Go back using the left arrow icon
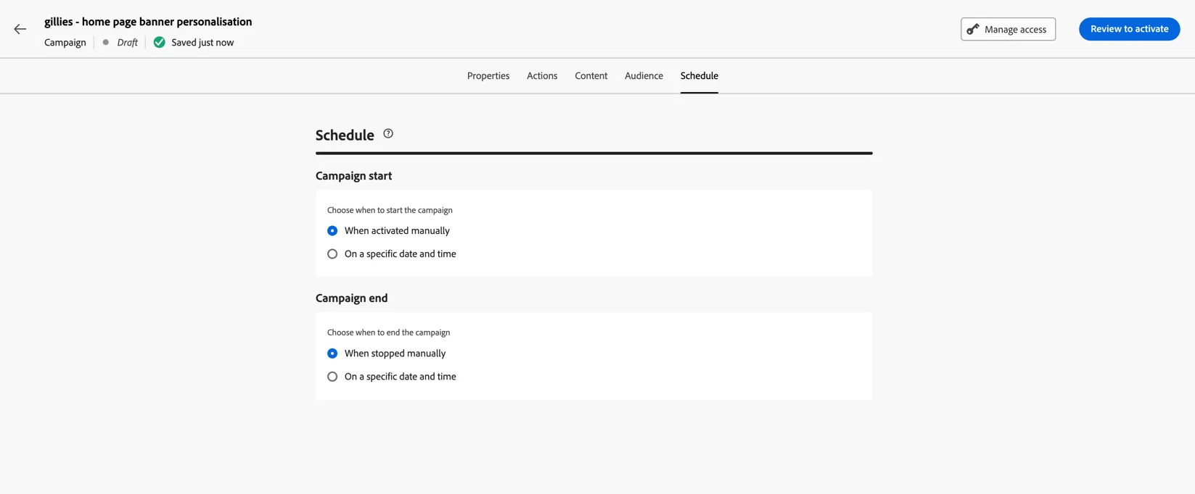 [x=20, y=29]
